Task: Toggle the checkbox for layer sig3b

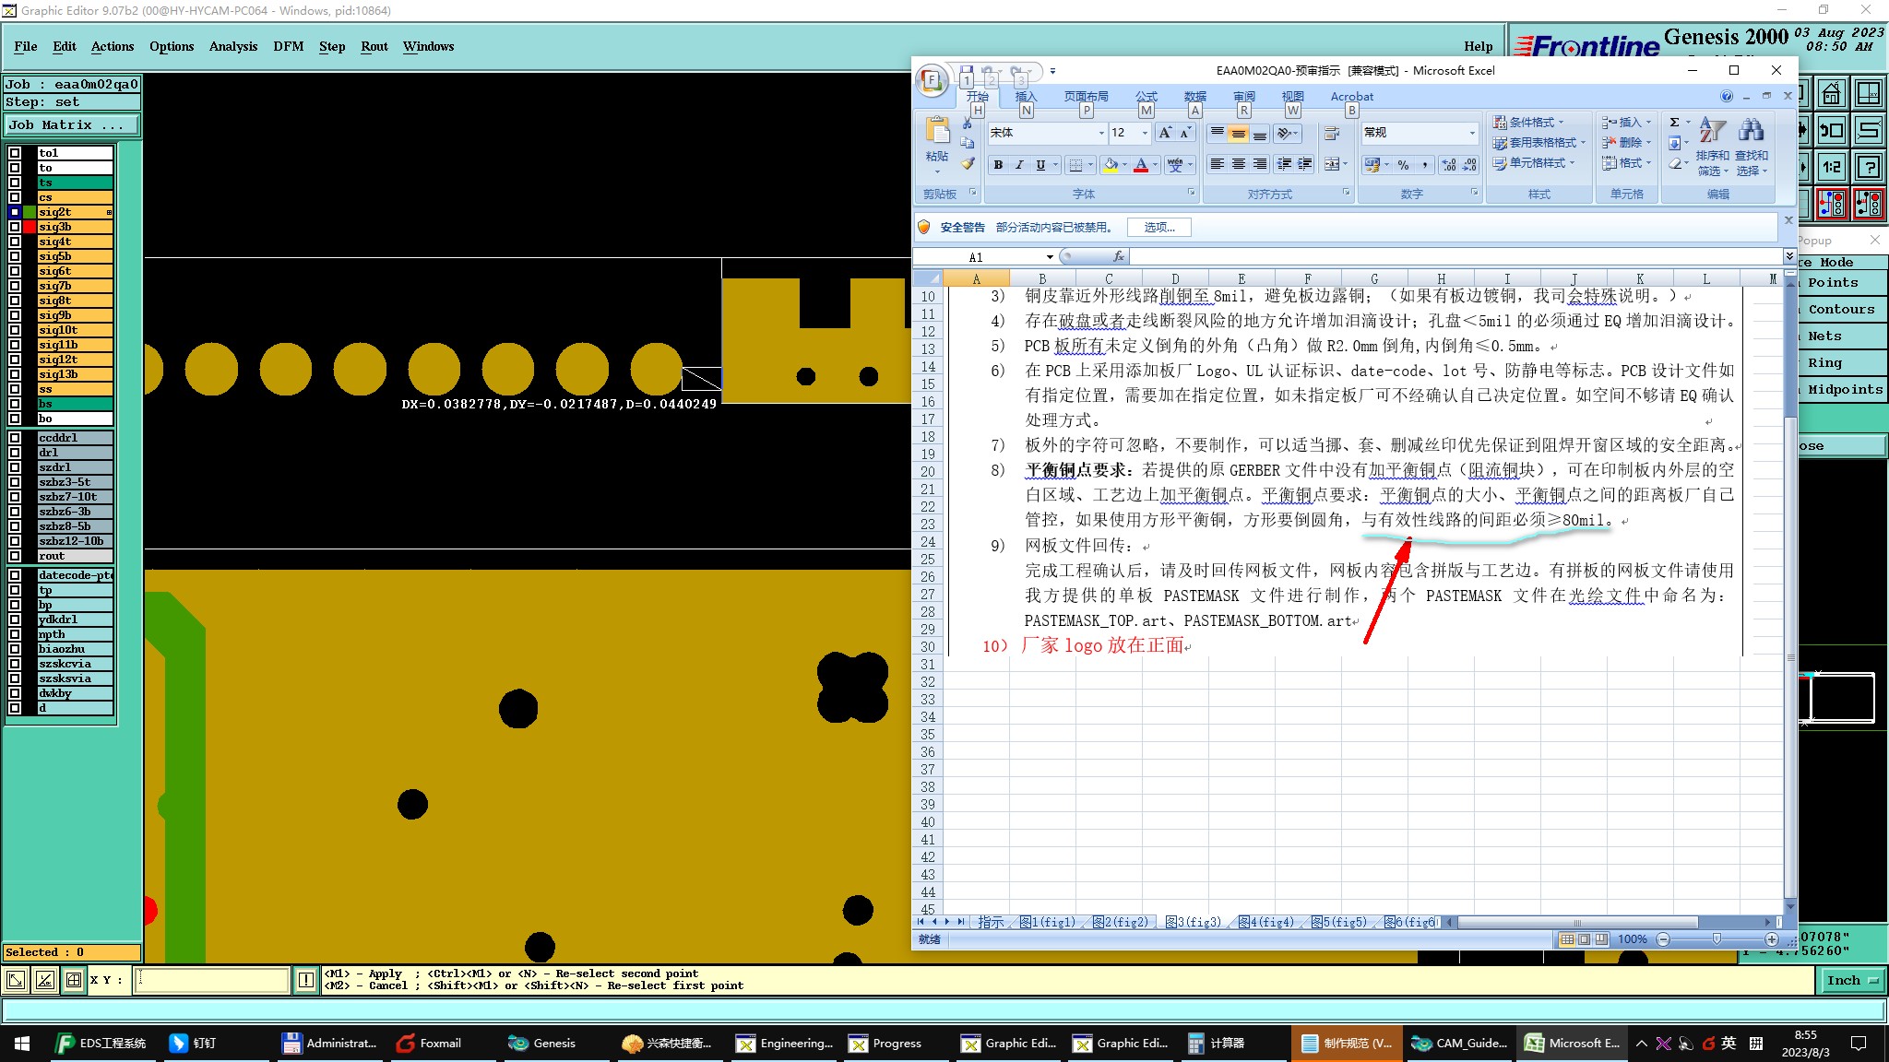Action: (x=15, y=227)
